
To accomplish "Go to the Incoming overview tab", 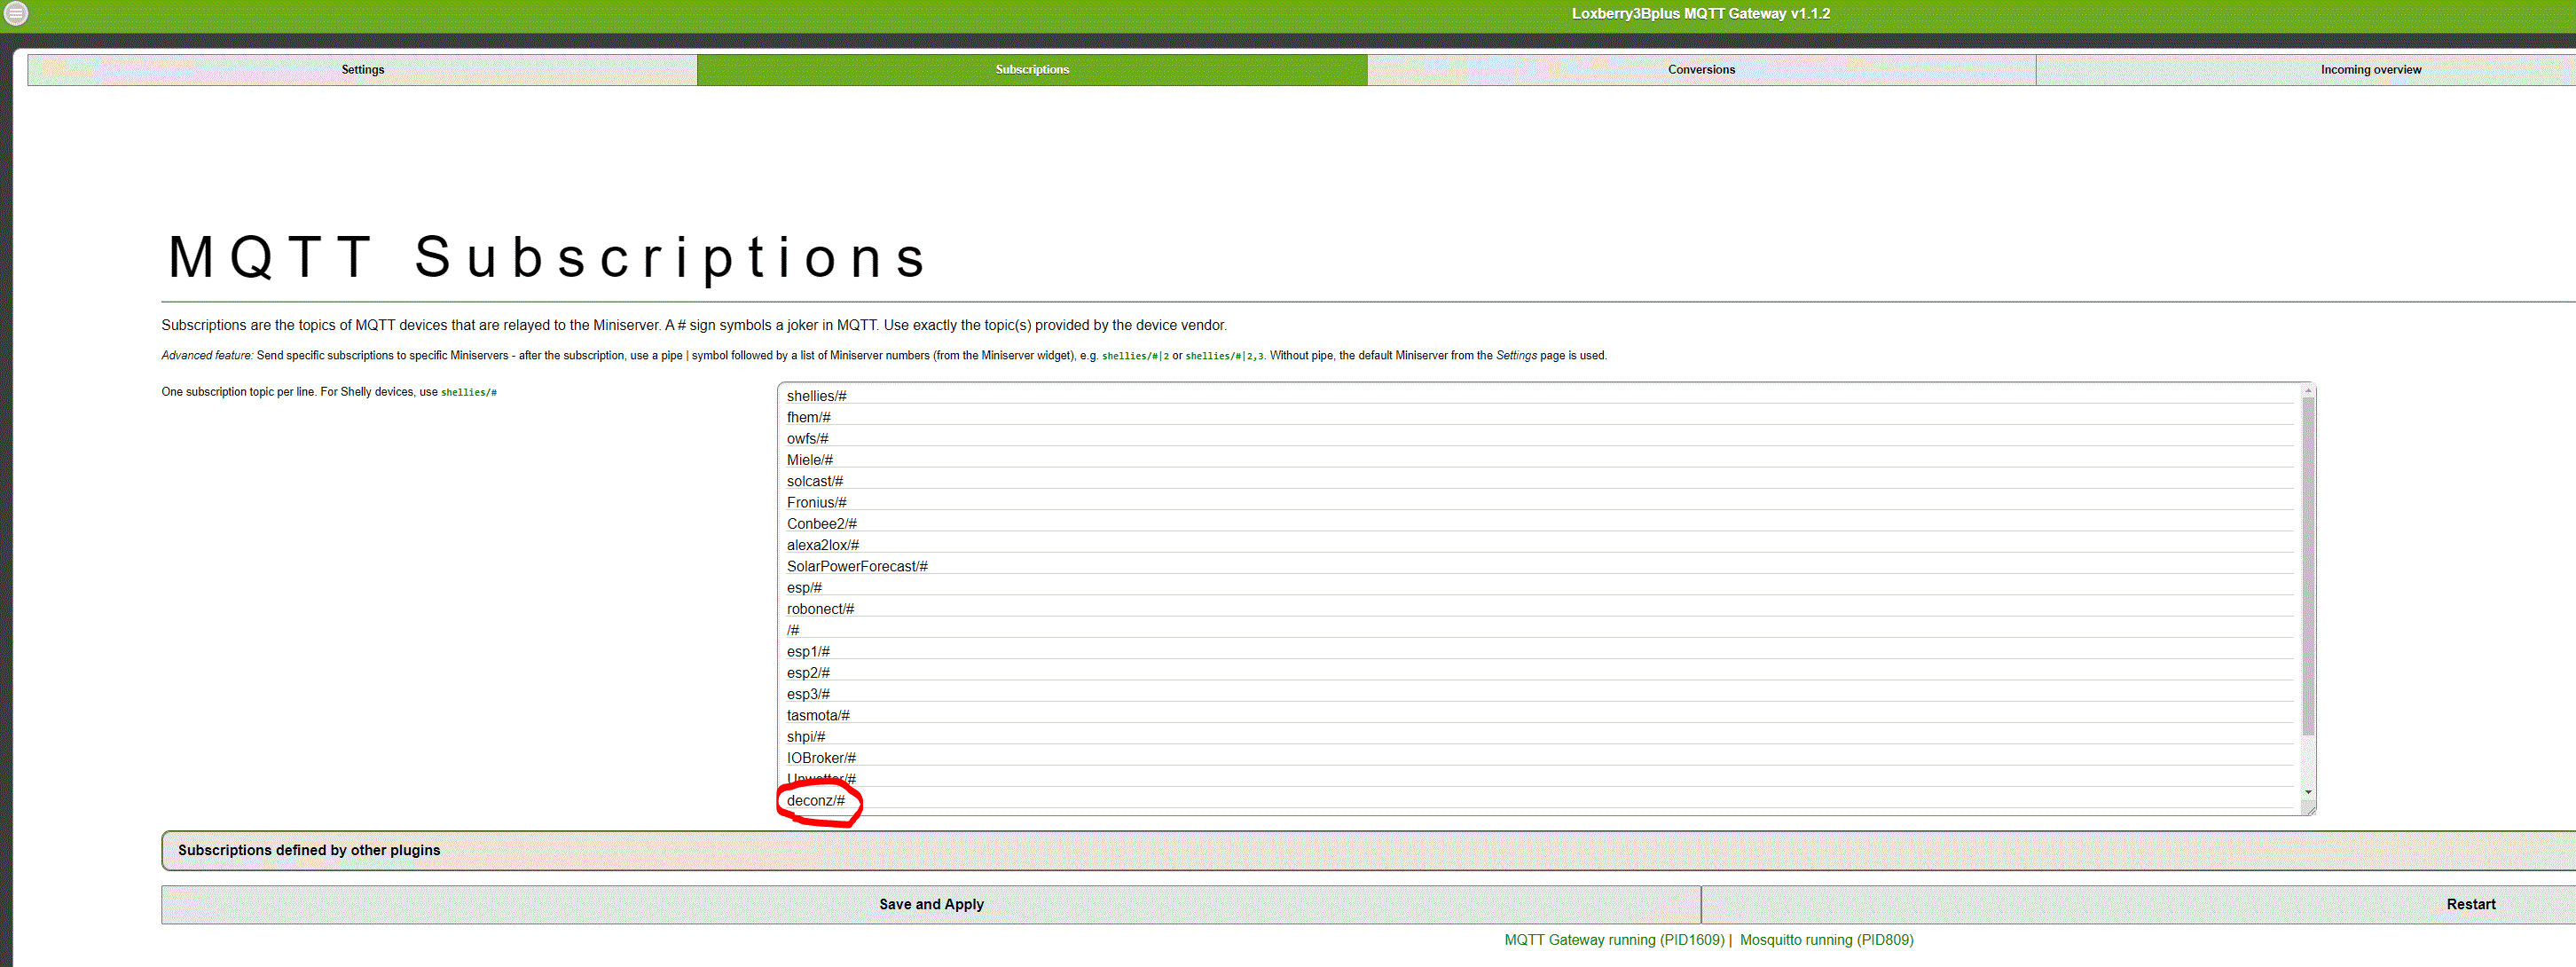I will coord(2370,70).
